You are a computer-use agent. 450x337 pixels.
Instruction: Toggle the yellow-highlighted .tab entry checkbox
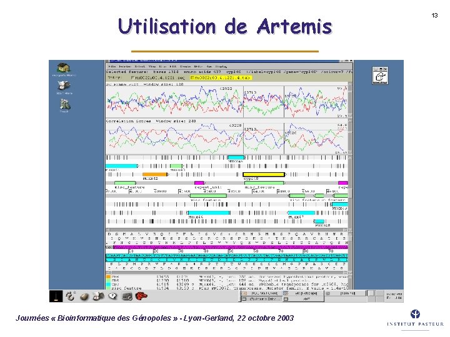[192, 77]
